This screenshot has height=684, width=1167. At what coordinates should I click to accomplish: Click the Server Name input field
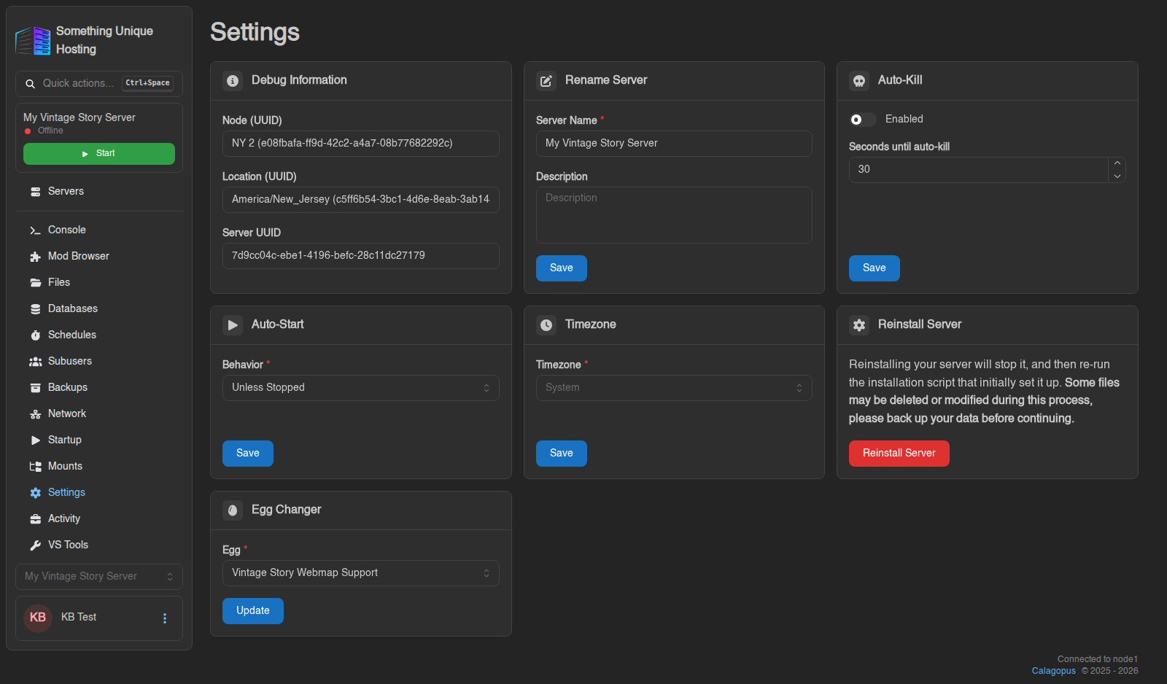pyautogui.click(x=674, y=144)
